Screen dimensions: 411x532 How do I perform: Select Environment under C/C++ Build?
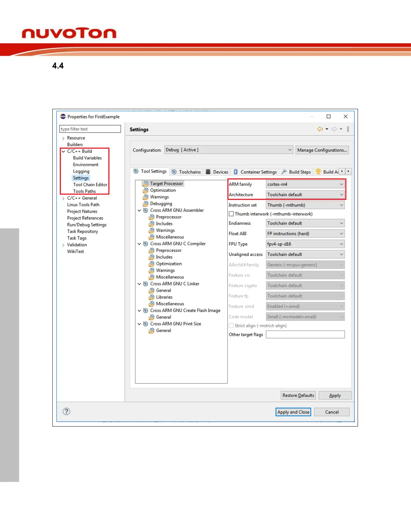86,165
